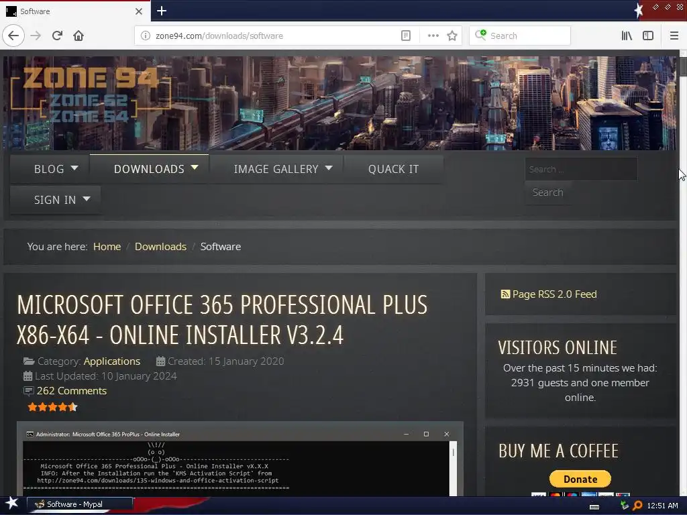Open page actions three-dot menu

click(x=433, y=36)
